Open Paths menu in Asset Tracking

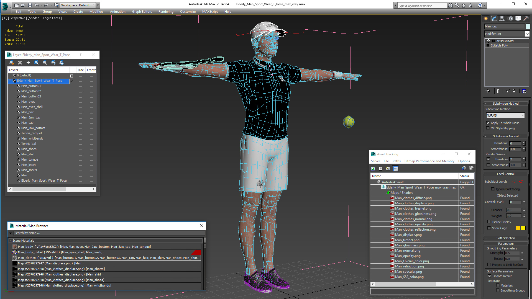[397, 161]
